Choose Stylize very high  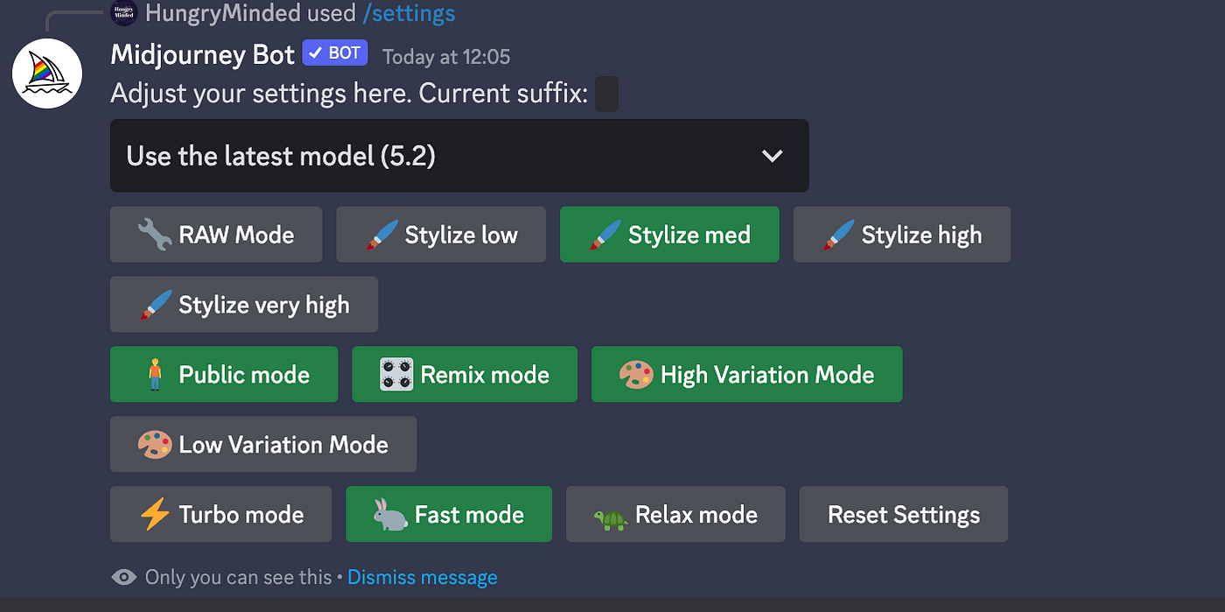(244, 305)
